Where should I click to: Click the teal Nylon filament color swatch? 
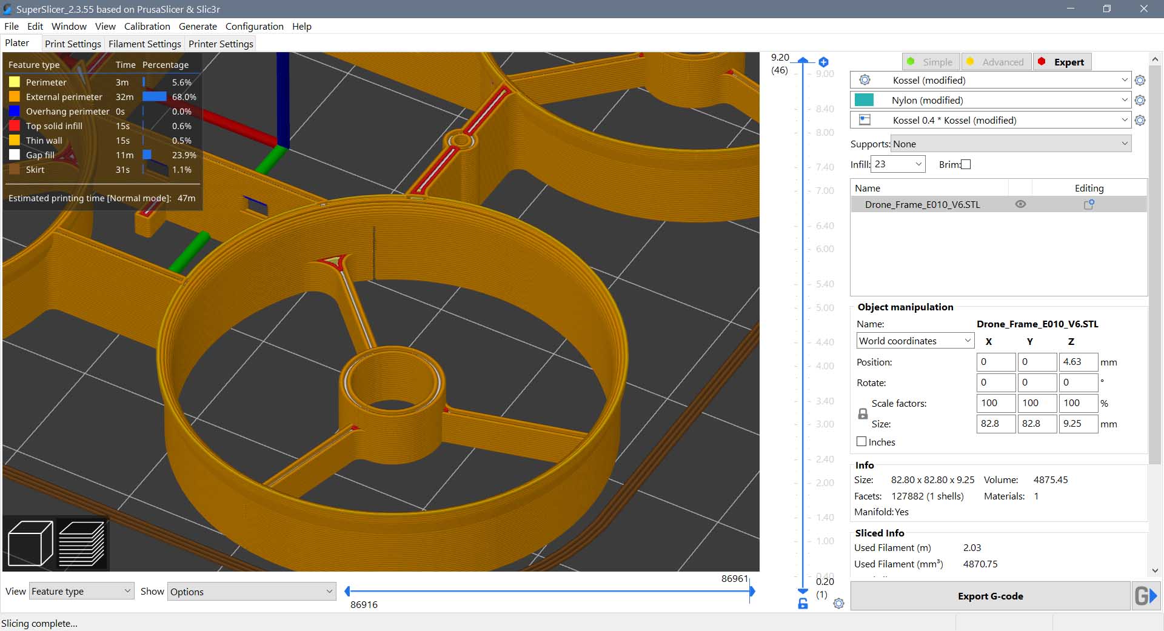coord(864,101)
